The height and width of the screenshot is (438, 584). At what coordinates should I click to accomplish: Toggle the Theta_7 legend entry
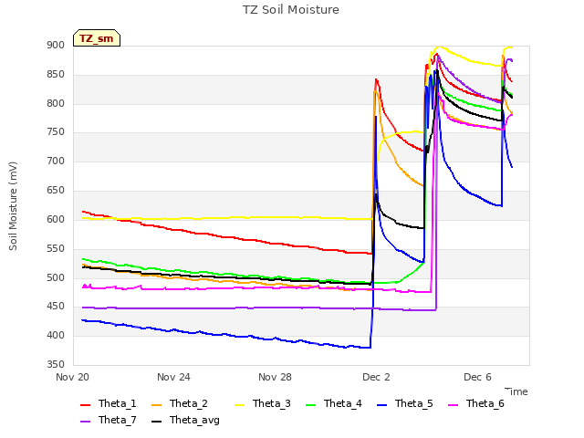tap(108, 420)
